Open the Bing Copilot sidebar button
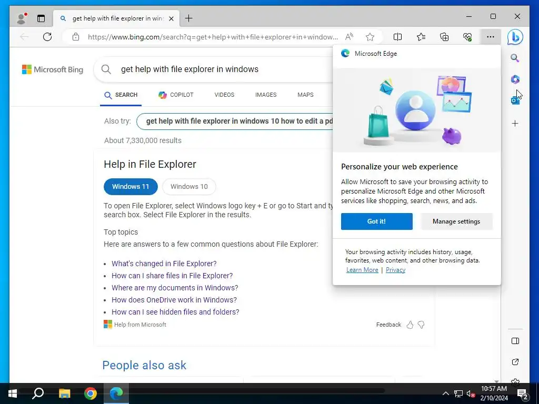Screen dimensions: 539x404 pyautogui.click(x=515, y=37)
